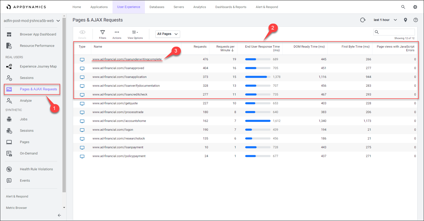Open the Actions three-dots menu
Viewport: 424px width, 221px height.
117,32
